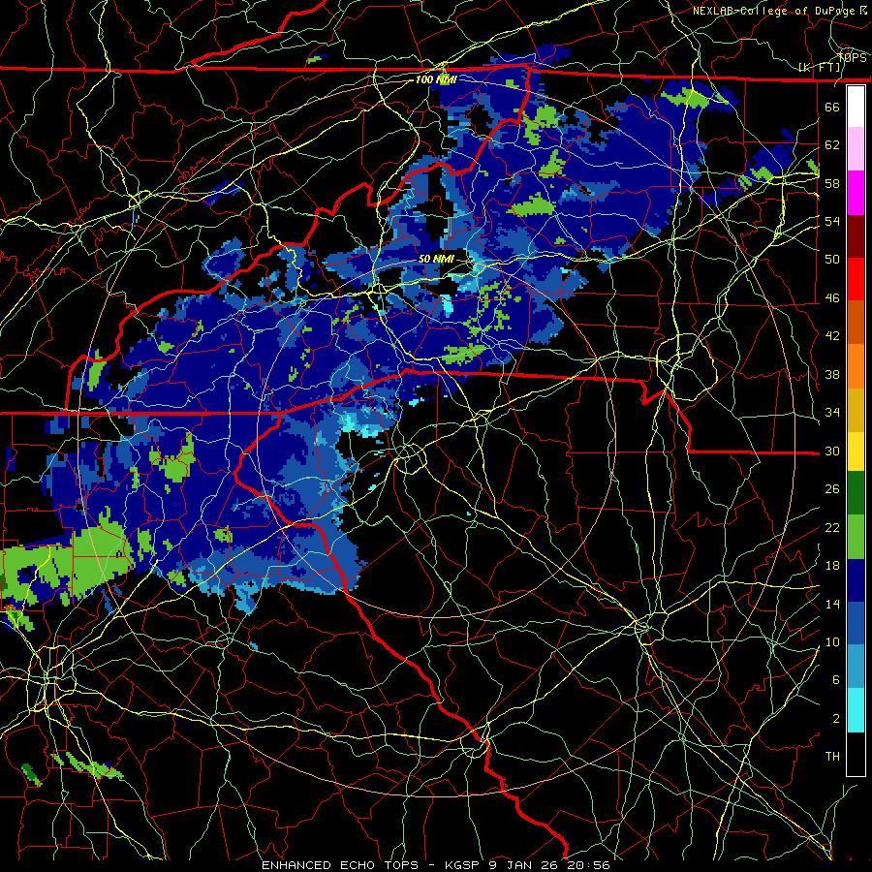Click the navy swatch between 18 and 14
This screenshot has height=872, width=872.
[856, 580]
